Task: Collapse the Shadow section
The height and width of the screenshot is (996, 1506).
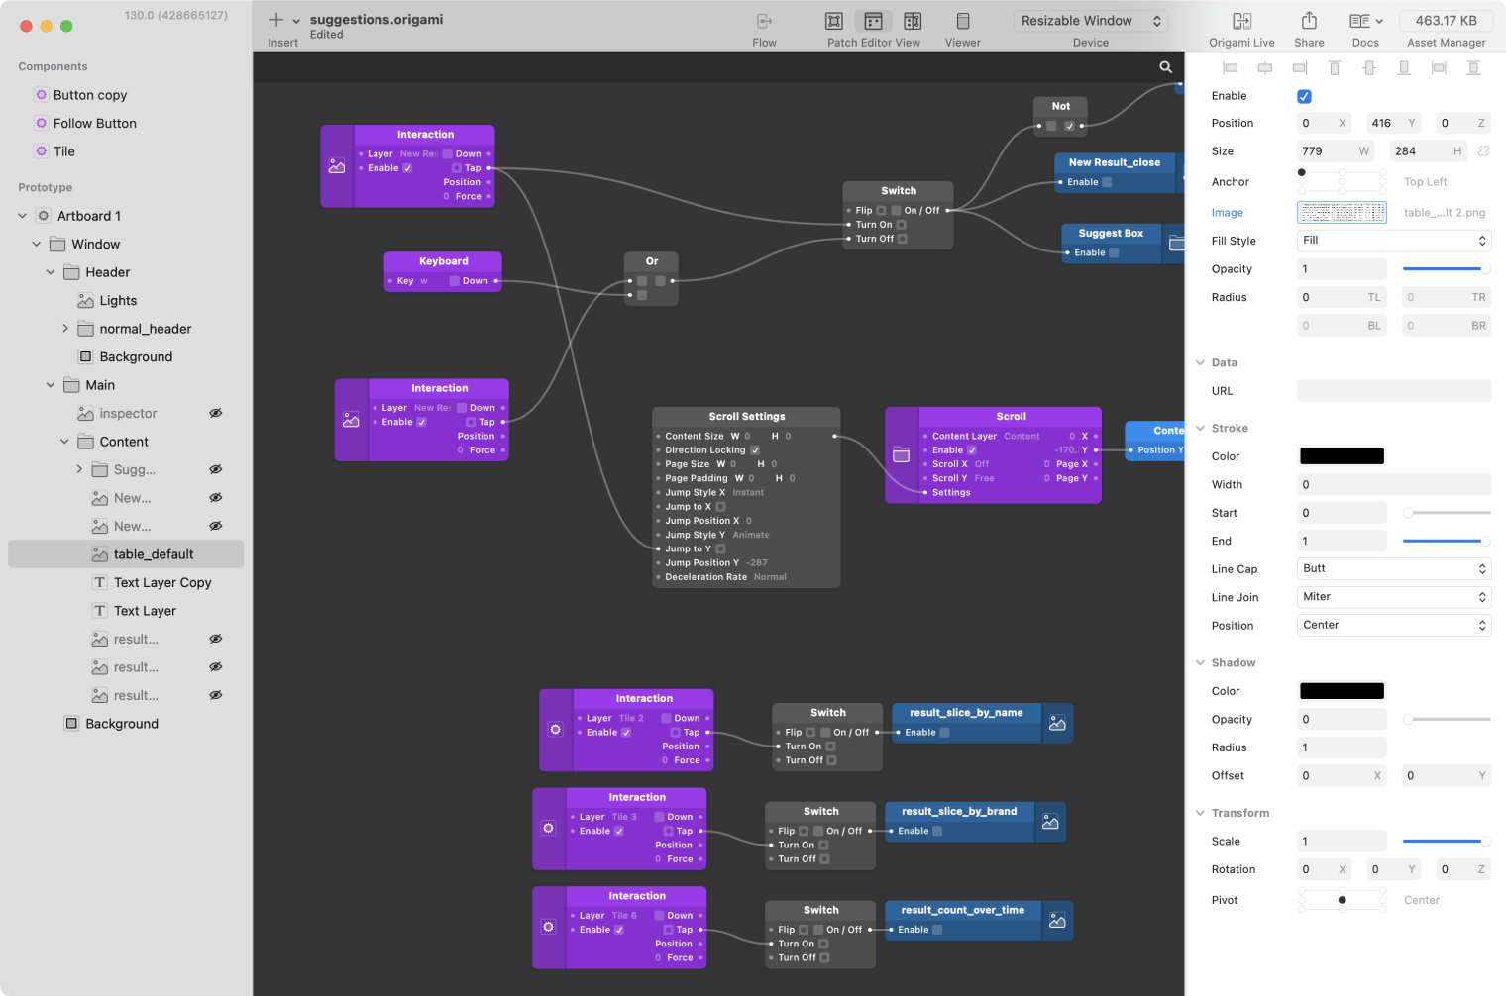Action: [1200, 663]
